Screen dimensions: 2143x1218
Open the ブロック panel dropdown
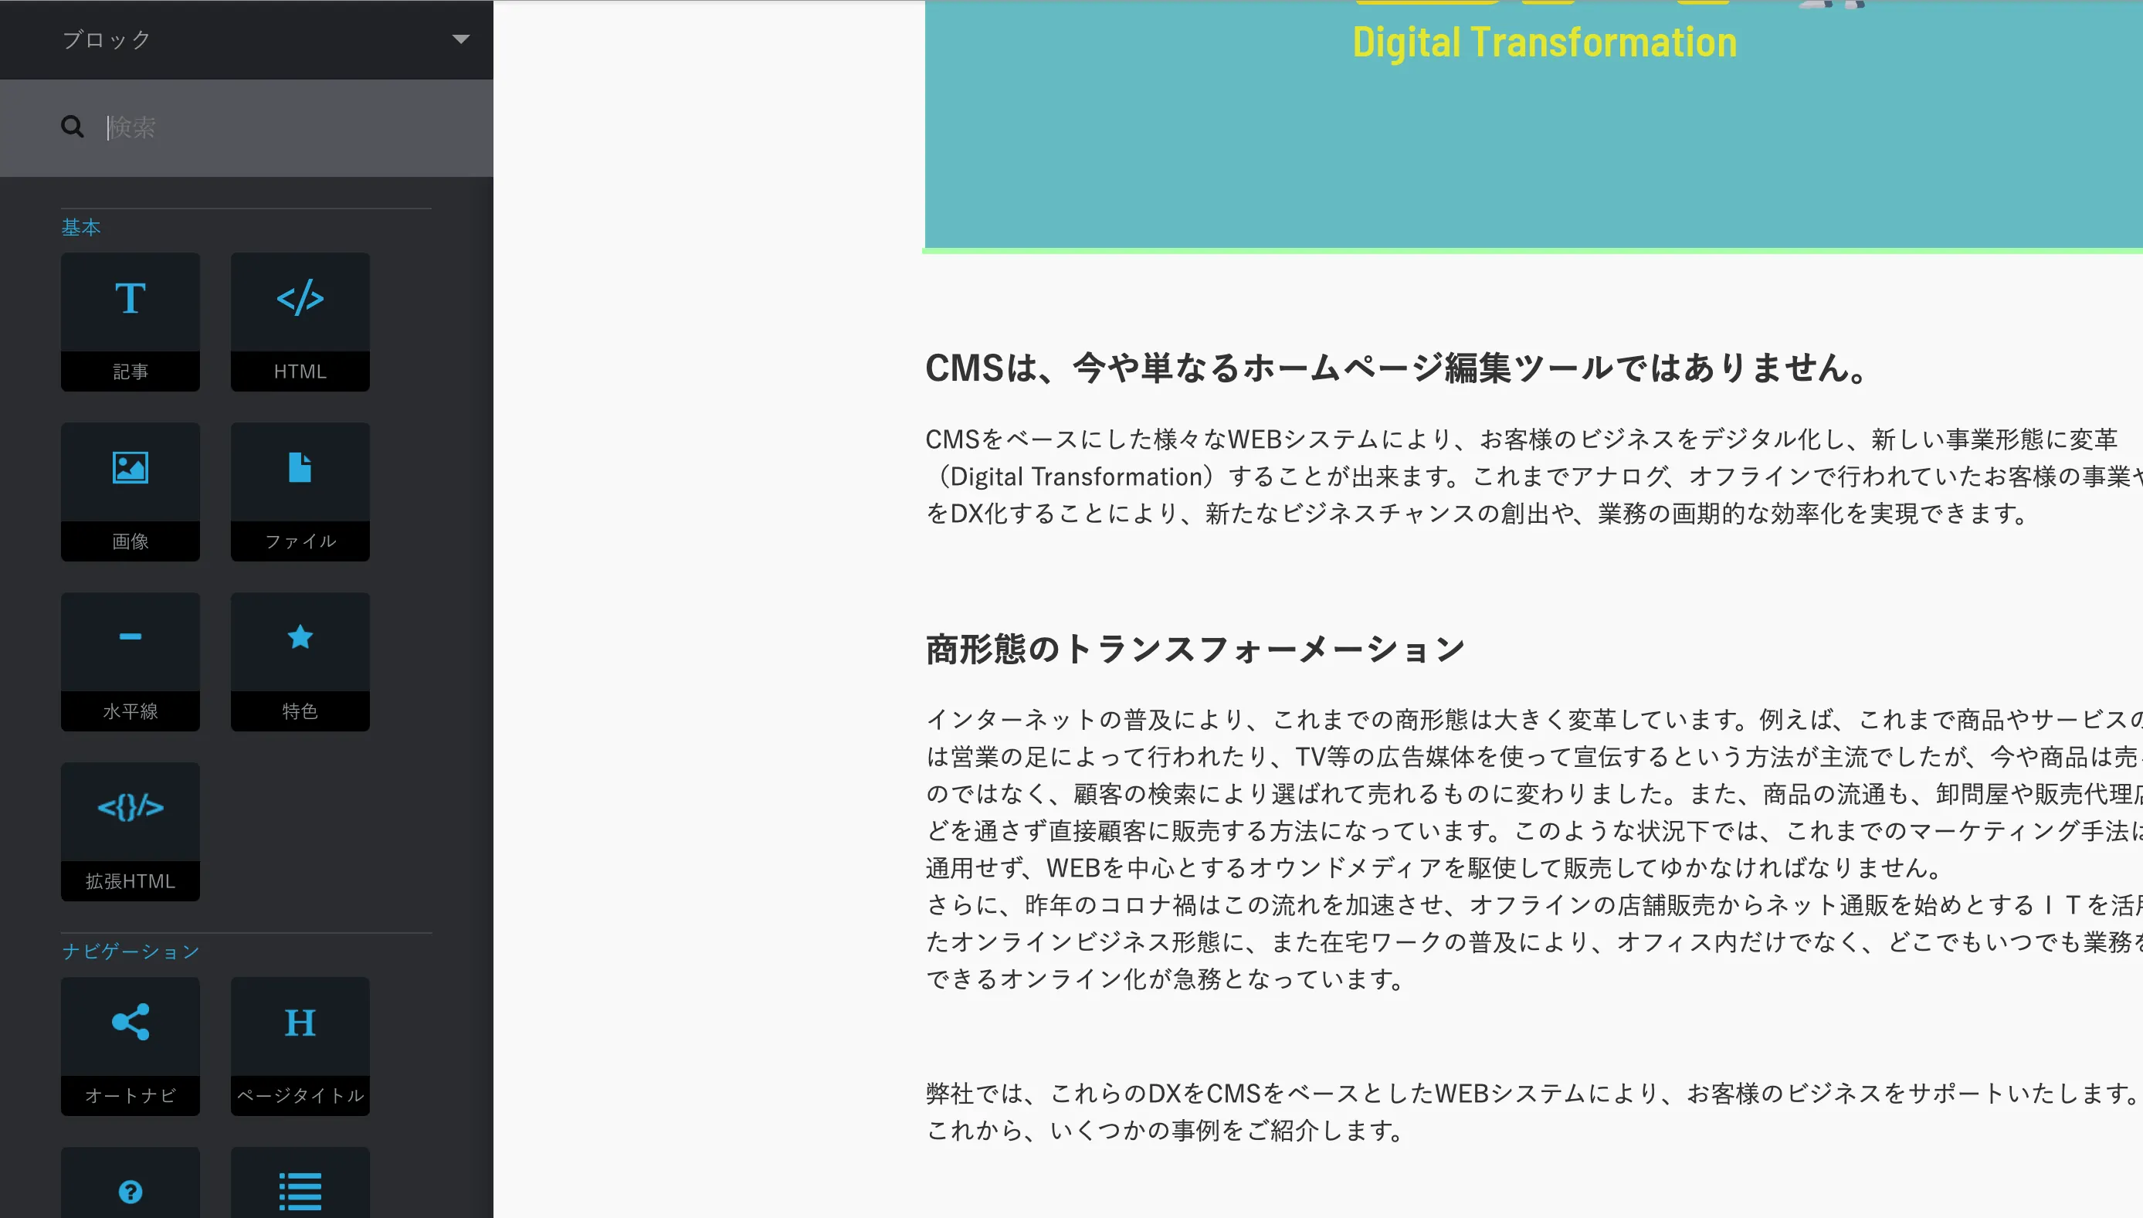(x=246, y=39)
